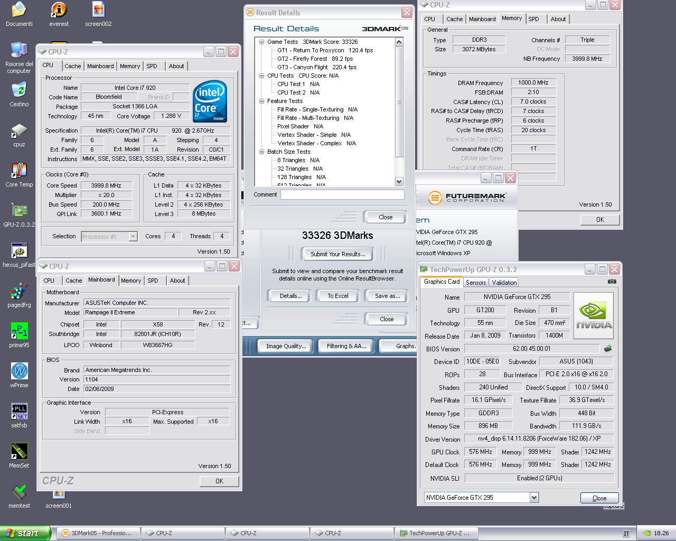Export results with To Excel button
The height and width of the screenshot is (541, 676).
tap(338, 296)
